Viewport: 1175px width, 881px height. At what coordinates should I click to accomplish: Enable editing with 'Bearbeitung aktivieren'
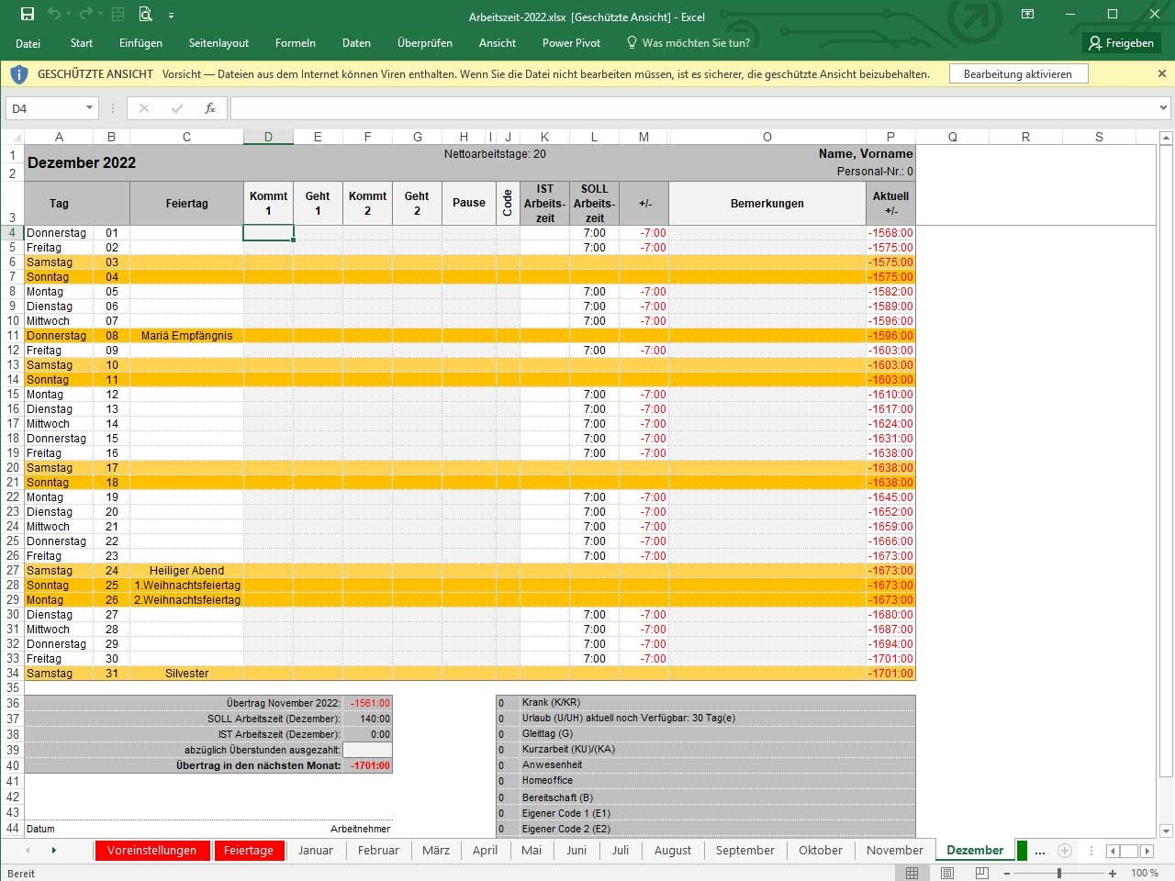(x=1018, y=74)
